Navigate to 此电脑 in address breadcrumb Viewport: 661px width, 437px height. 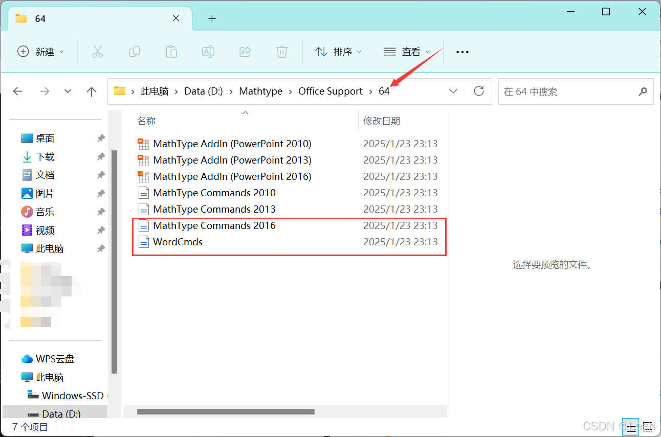[155, 91]
